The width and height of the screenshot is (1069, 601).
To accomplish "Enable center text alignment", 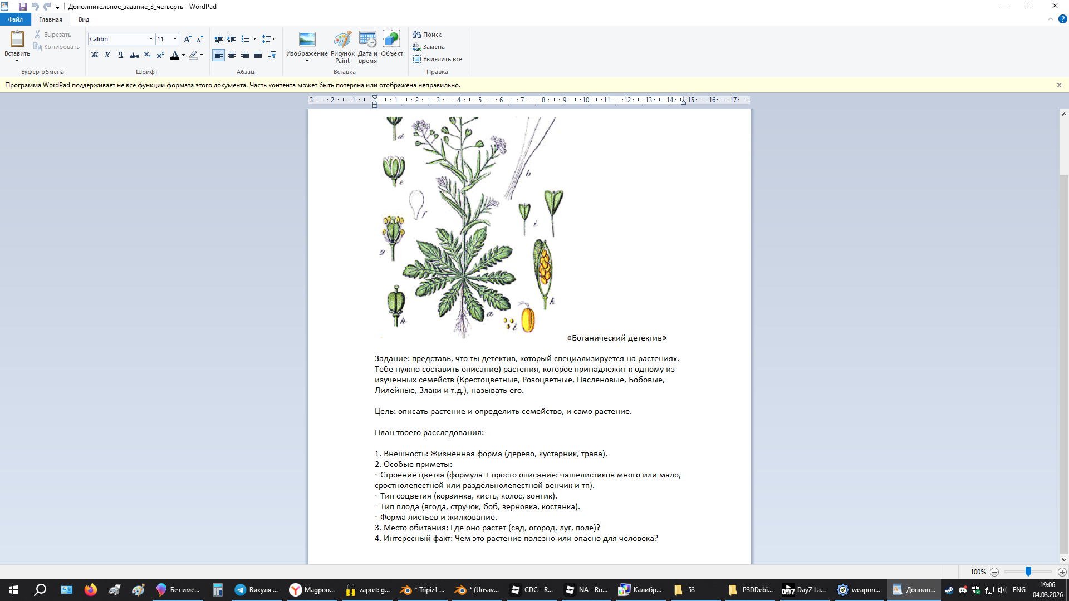I will coord(232,55).
